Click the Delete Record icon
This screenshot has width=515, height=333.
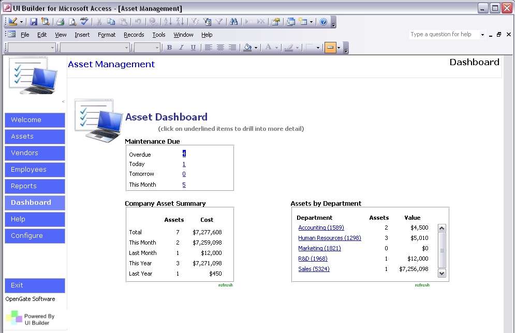pyautogui.click(x=261, y=22)
